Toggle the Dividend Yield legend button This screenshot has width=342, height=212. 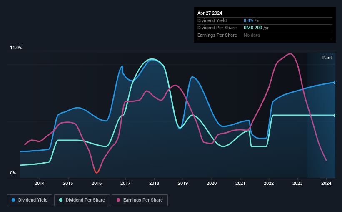pos(30,200)
